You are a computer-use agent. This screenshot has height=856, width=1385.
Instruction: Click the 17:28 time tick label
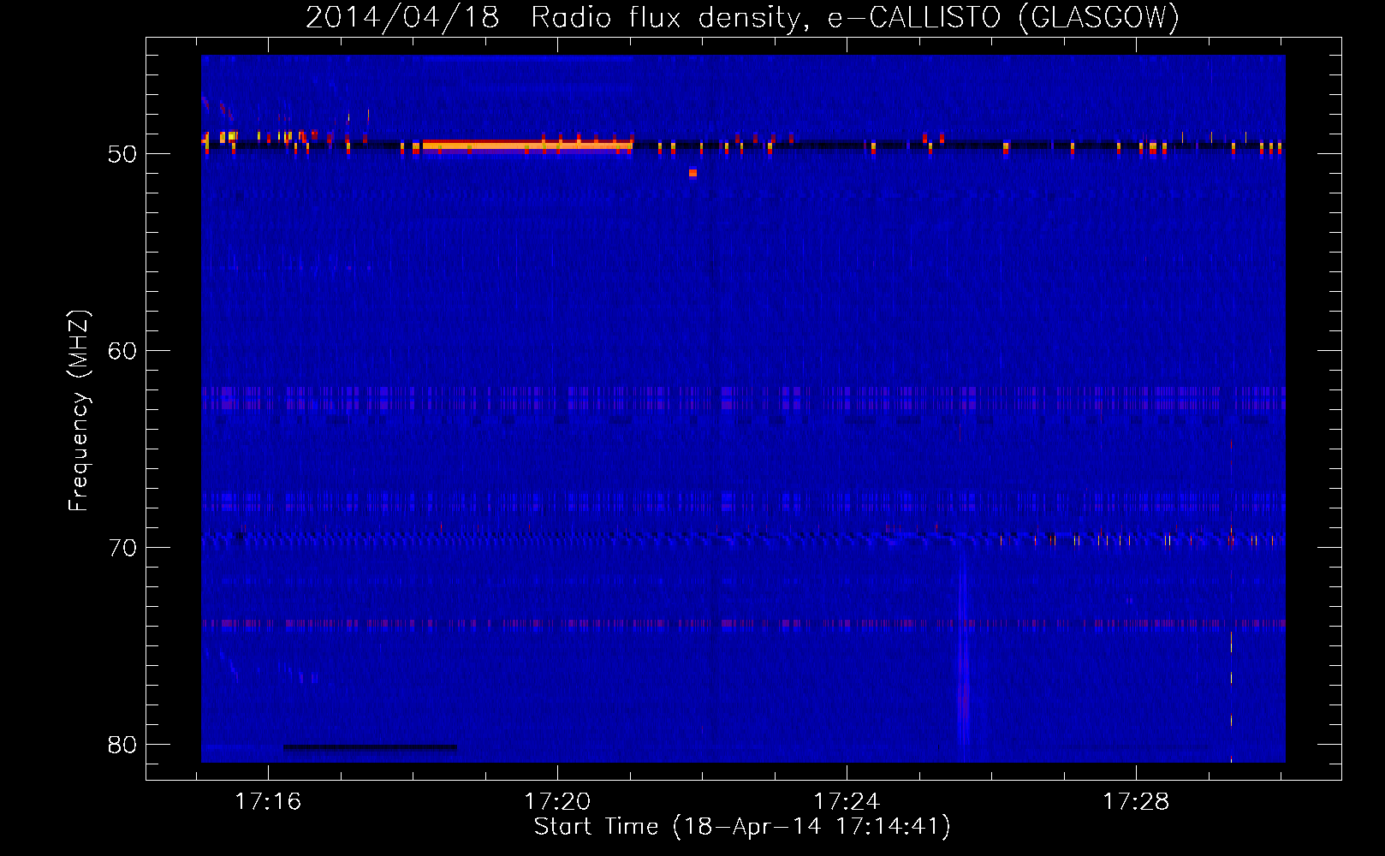tap(1136, 802)
